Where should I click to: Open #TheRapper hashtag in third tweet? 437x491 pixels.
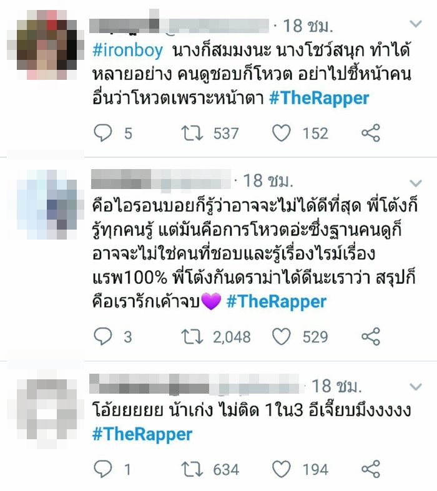coord(142,435)
